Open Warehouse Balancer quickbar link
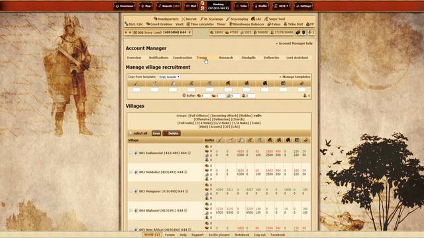 246,24
